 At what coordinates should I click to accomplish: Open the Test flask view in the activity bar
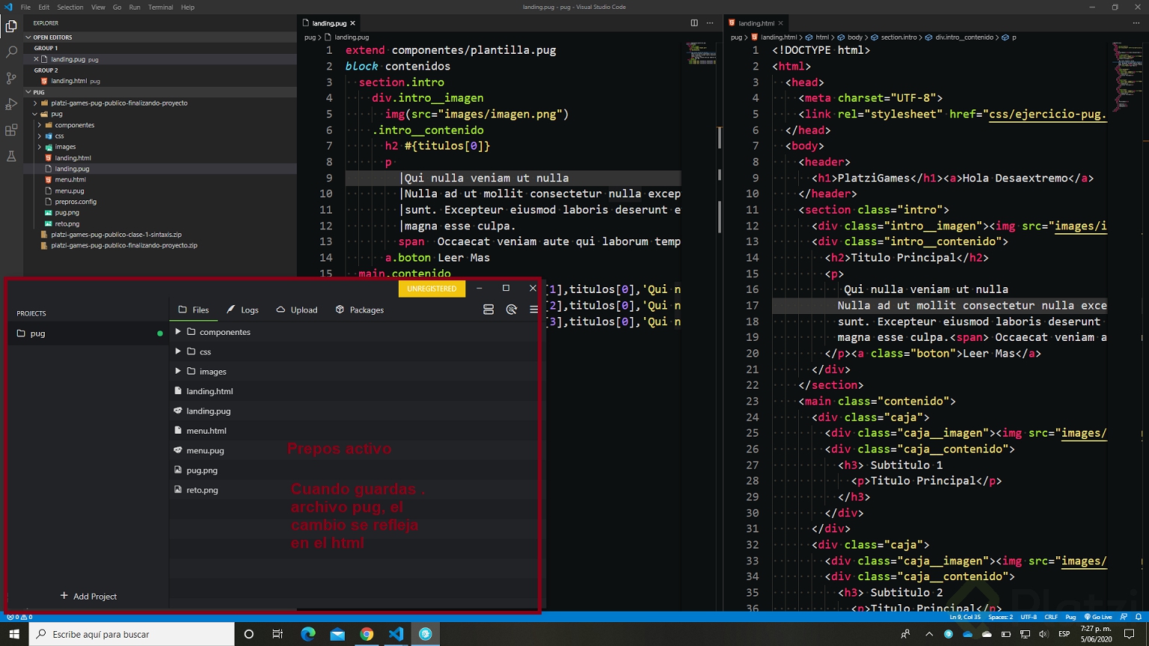pyautogui.click(x=11, y=156)
